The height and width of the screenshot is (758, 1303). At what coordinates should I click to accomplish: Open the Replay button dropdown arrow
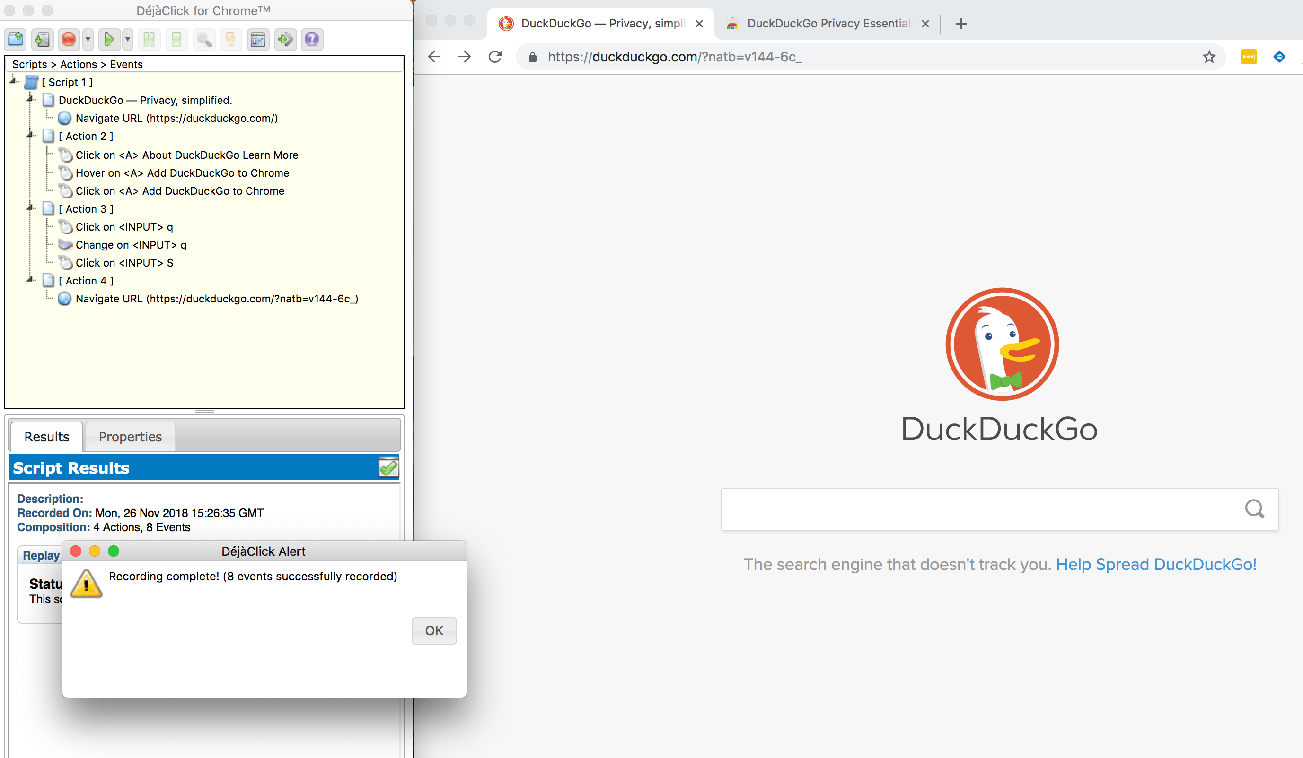coord(128,39)
